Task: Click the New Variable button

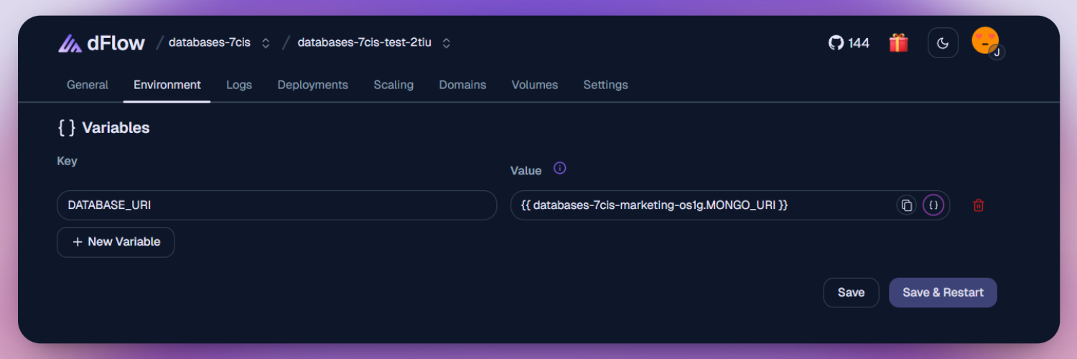Action: 116,242
